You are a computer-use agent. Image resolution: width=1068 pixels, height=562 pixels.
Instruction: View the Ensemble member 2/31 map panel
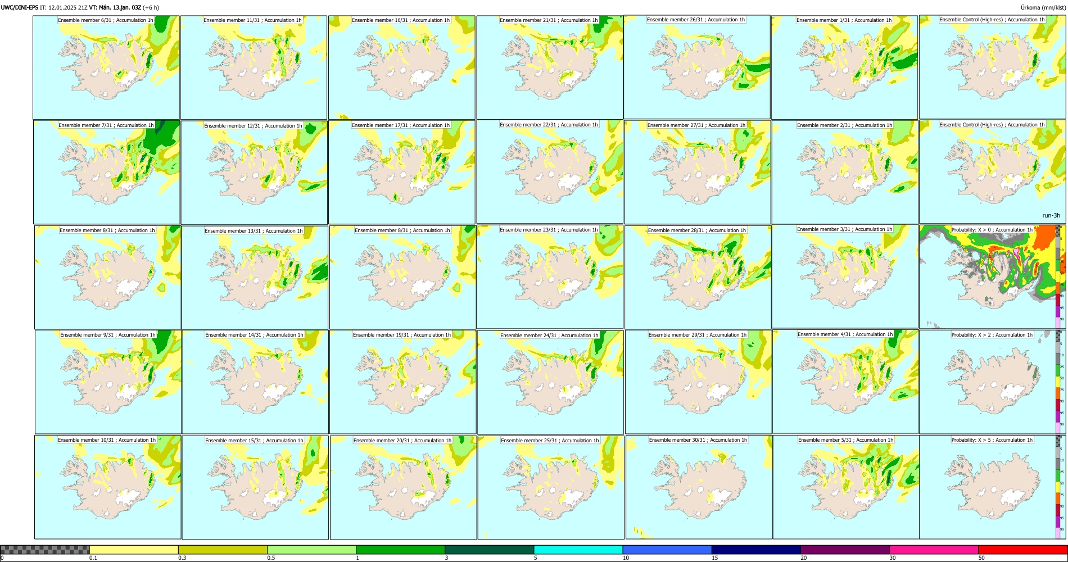(x=845, y=172)
